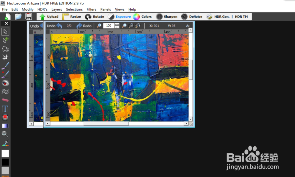The width and height of the screenshot is (295, 177).
Task: Click the DeNoise button
Action: point(192,17)
